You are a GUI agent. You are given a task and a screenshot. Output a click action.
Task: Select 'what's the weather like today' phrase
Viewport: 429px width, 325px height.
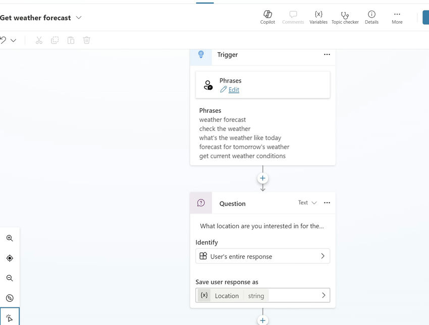(x=240, y=138)
